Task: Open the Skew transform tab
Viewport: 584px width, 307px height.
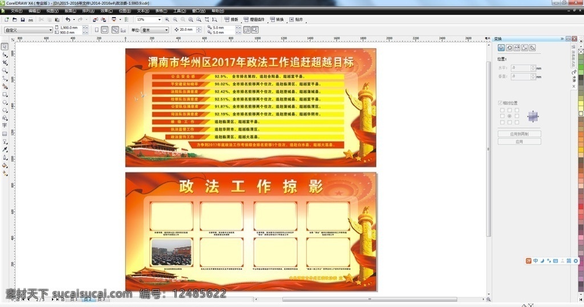Action: (x=533, y=48)
